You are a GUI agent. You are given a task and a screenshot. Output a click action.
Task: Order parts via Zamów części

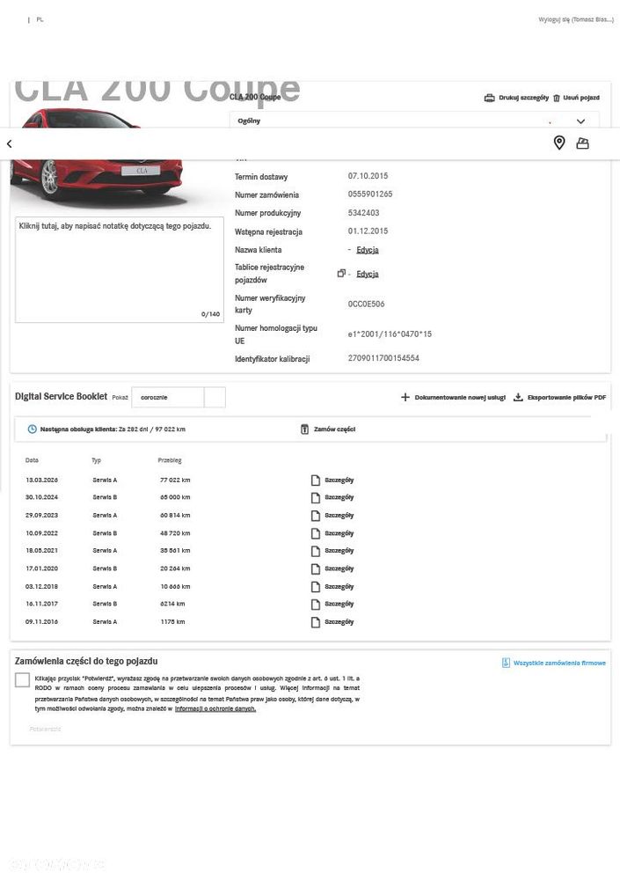coord(328,429)
